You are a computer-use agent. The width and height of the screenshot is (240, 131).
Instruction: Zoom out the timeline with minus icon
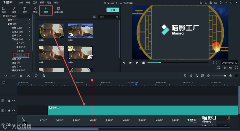208,76
